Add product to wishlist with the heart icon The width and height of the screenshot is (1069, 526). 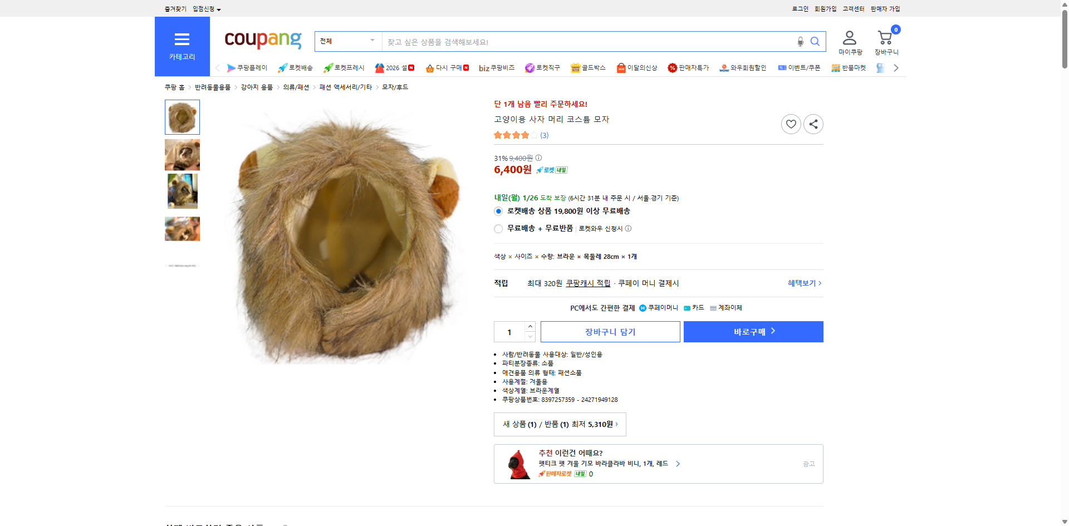point(791,124)
